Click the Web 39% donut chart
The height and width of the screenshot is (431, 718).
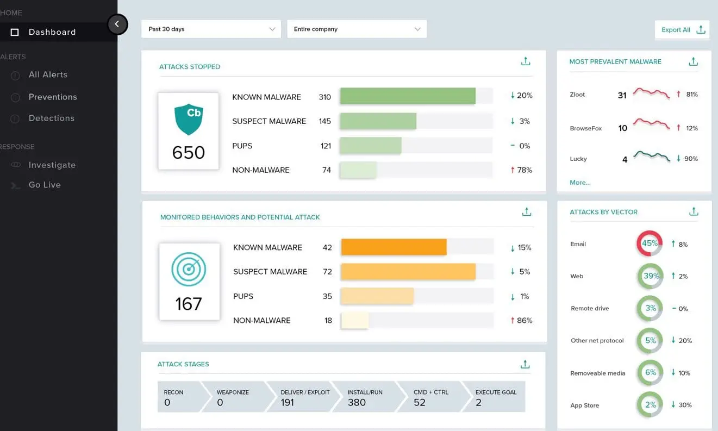(x=650, y=276)
